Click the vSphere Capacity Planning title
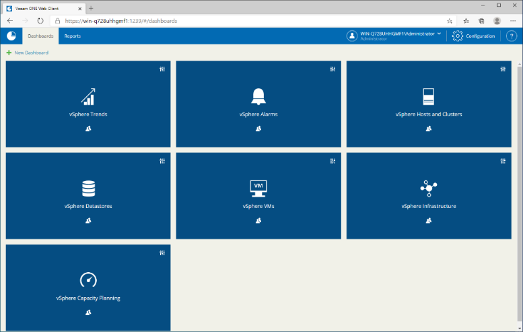This screenshot has width=523, height=332. pyautogui.click(x=88, y=298)
